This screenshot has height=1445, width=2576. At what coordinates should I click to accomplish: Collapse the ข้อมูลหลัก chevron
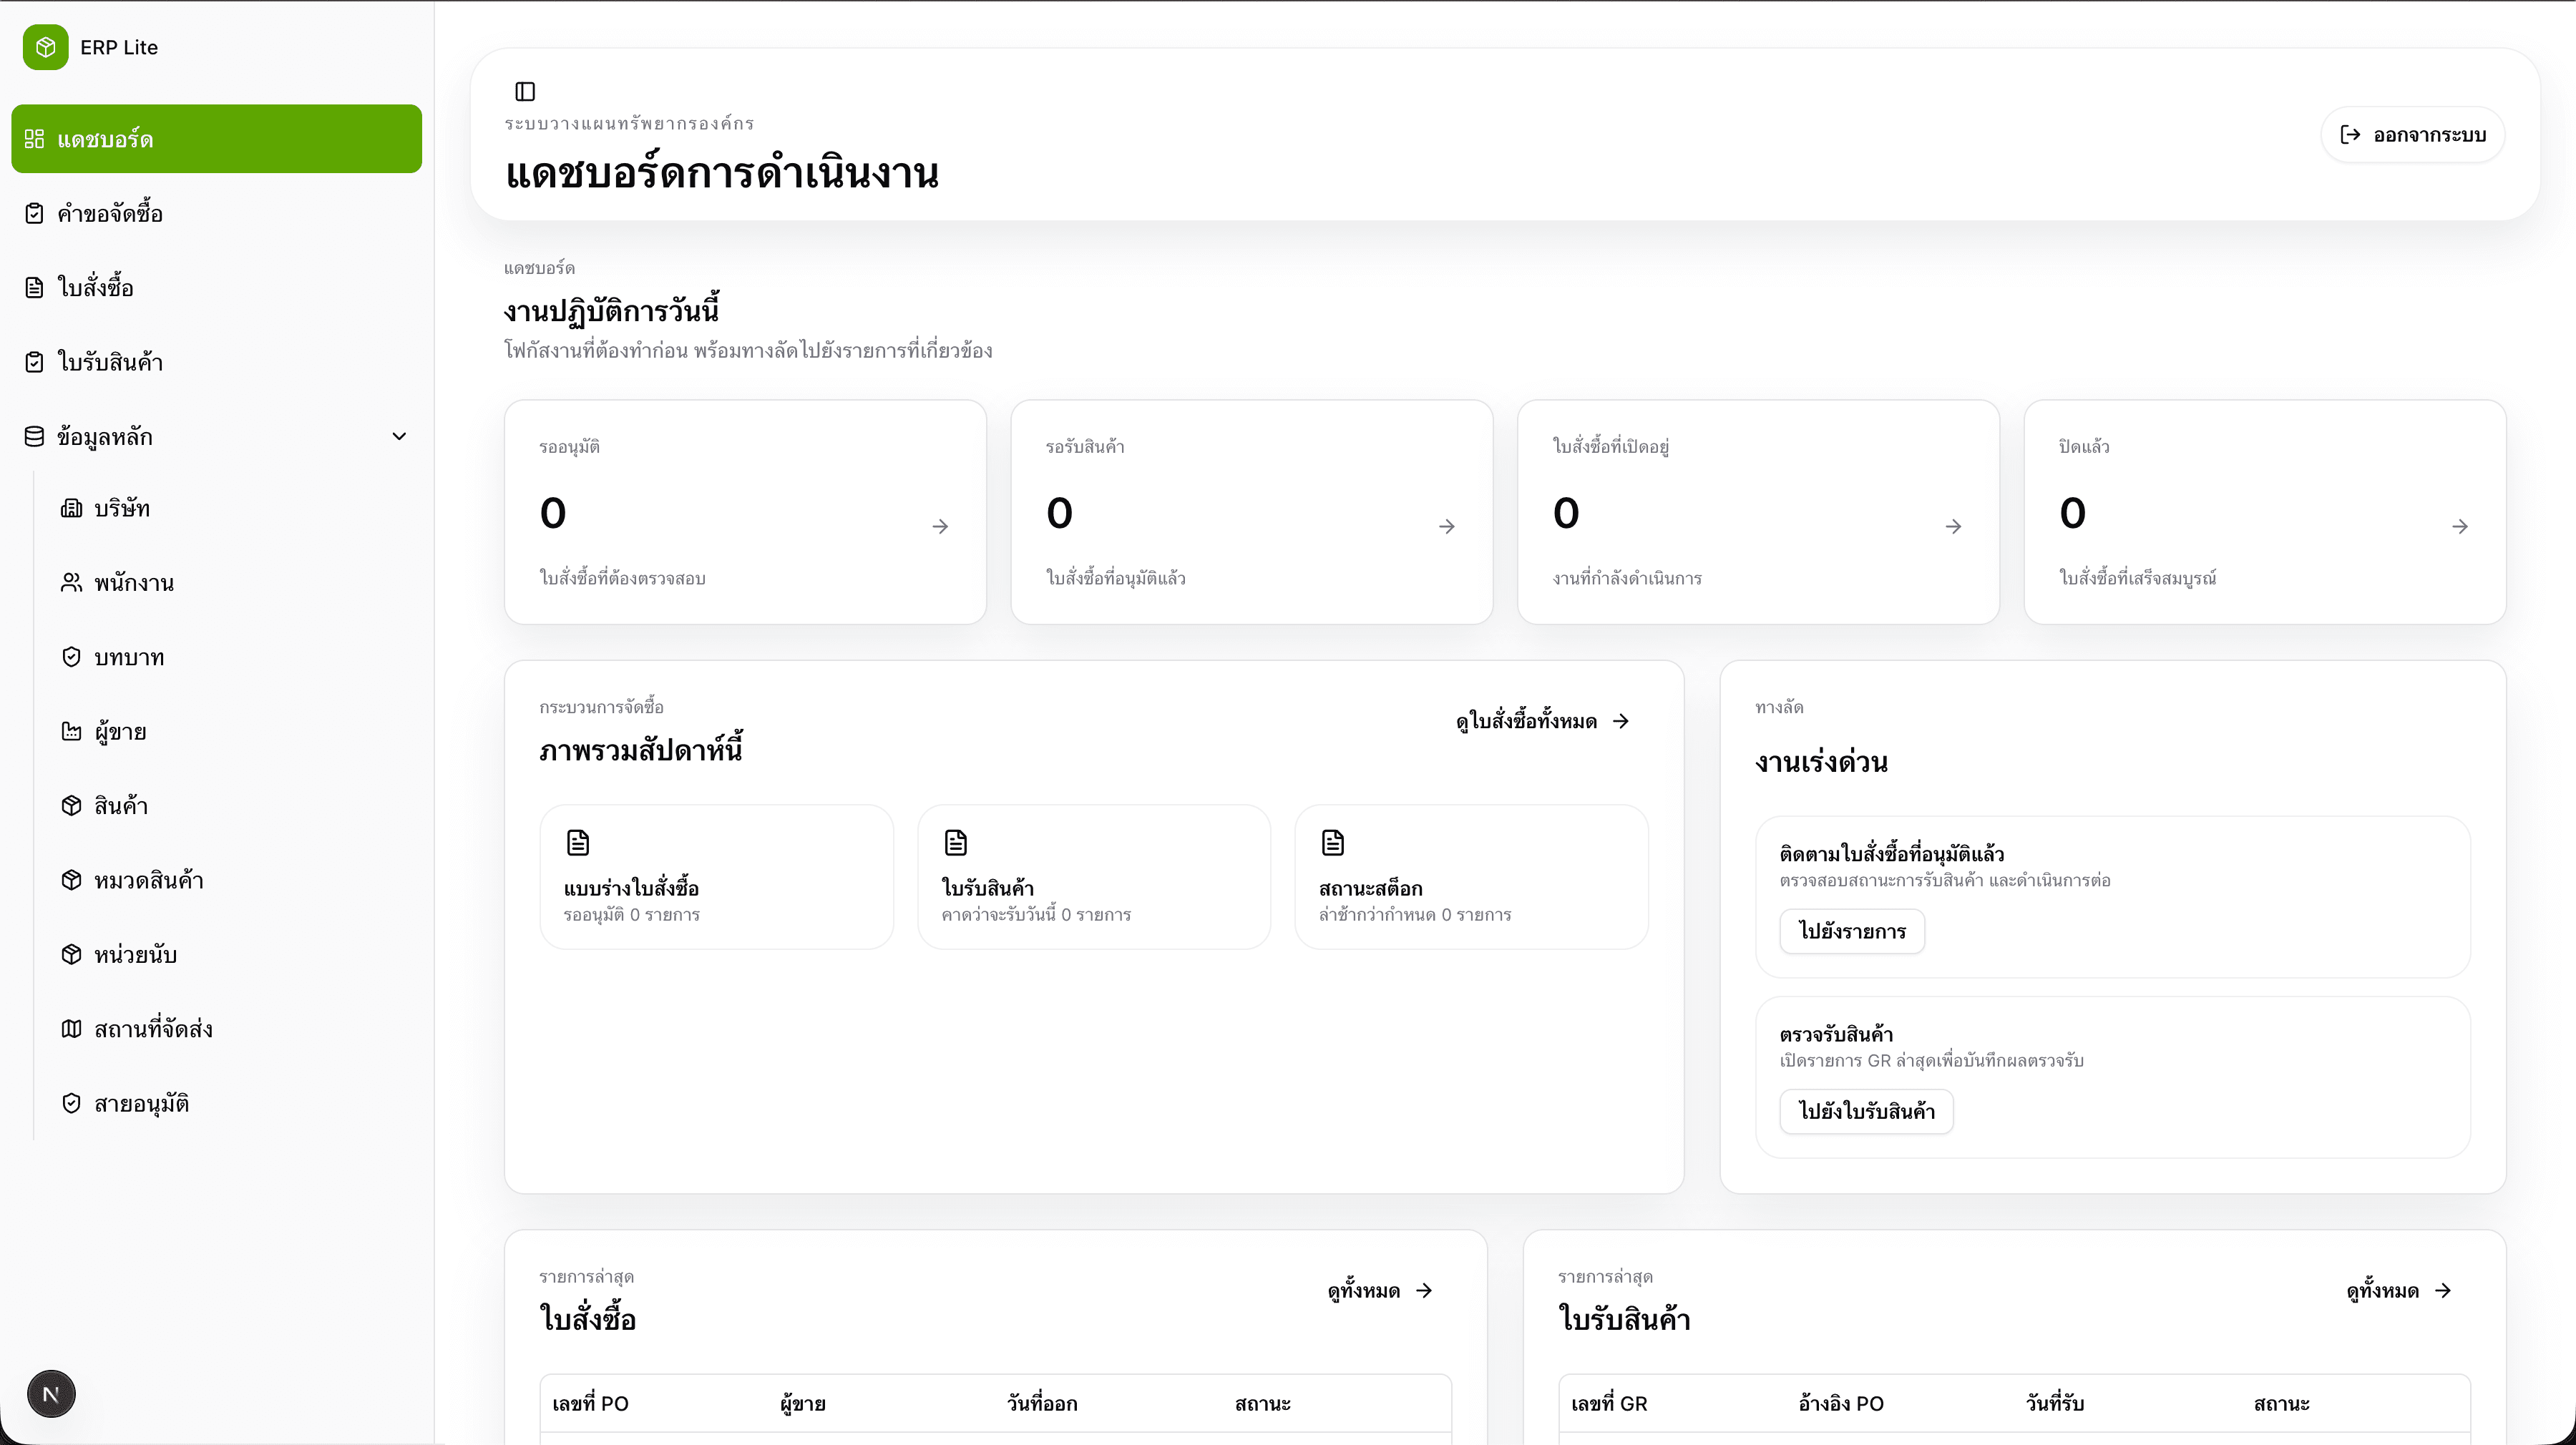[399, 436]
